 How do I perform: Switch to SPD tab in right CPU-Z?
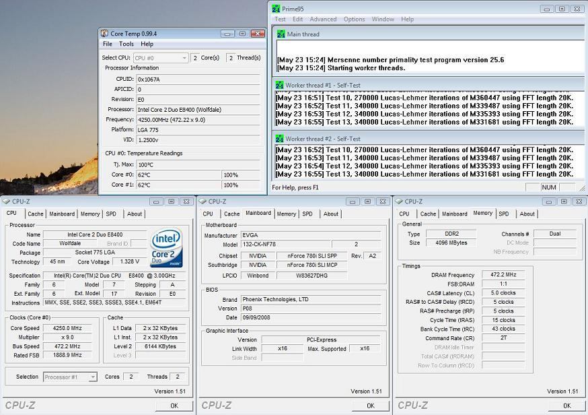[x=504, y=214]
